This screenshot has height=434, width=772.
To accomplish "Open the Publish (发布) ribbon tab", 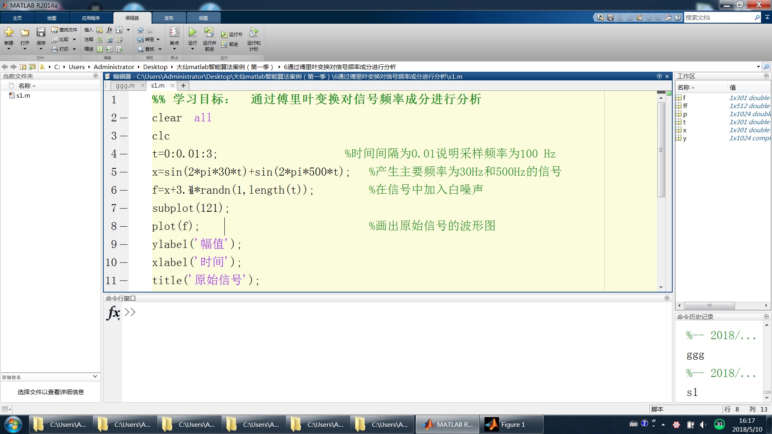I will pos(169,18).
